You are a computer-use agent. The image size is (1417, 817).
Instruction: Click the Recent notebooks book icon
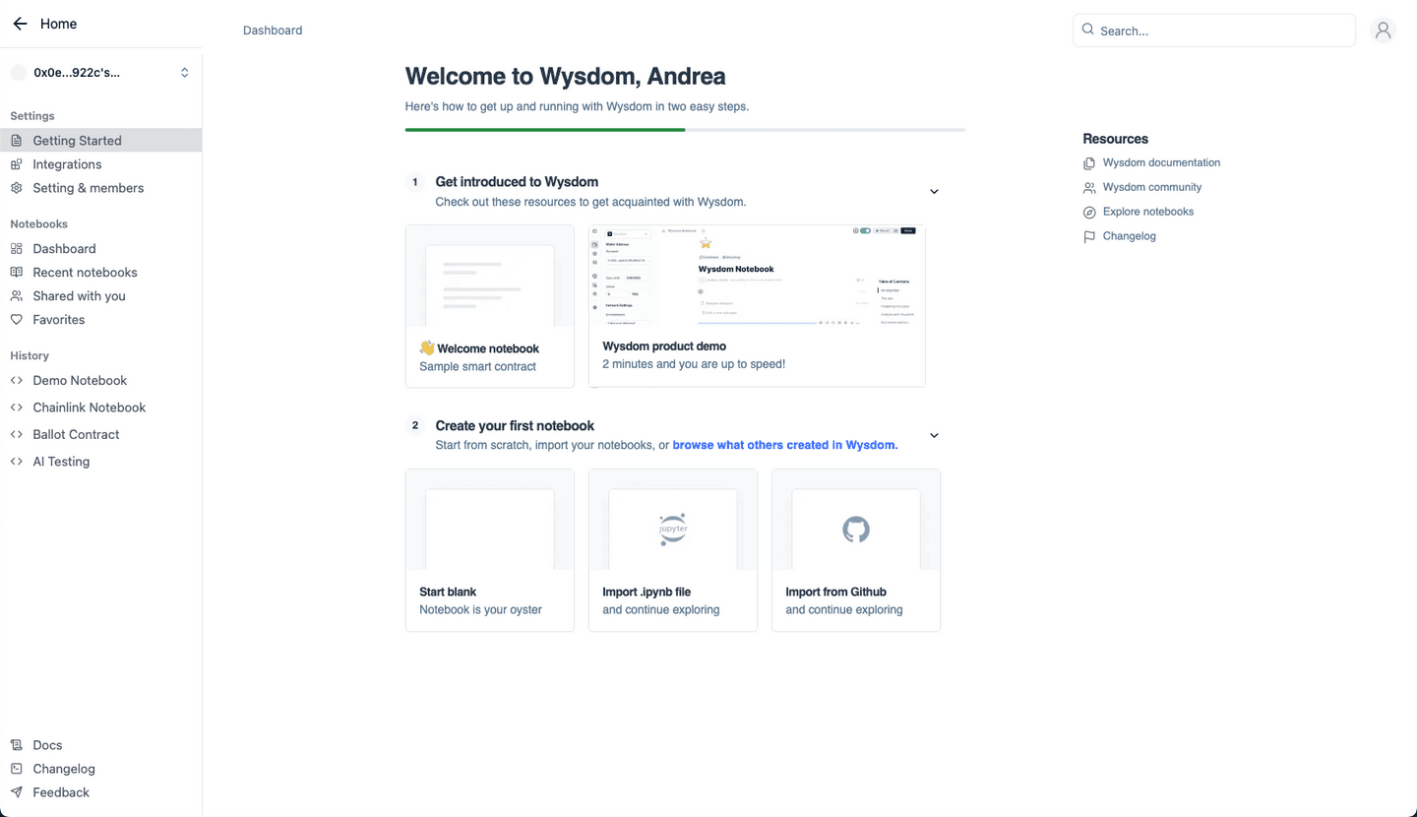click(16, 273)
